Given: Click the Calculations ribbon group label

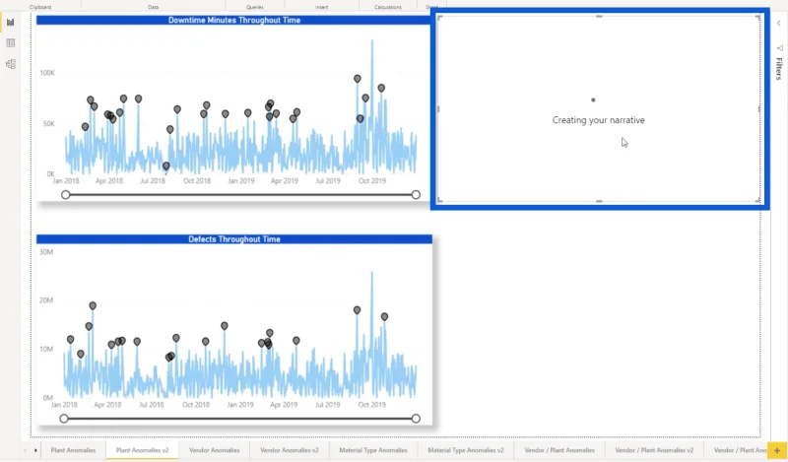Looking at the screenshot, I should pyautogui.click(x=387, y=7).
